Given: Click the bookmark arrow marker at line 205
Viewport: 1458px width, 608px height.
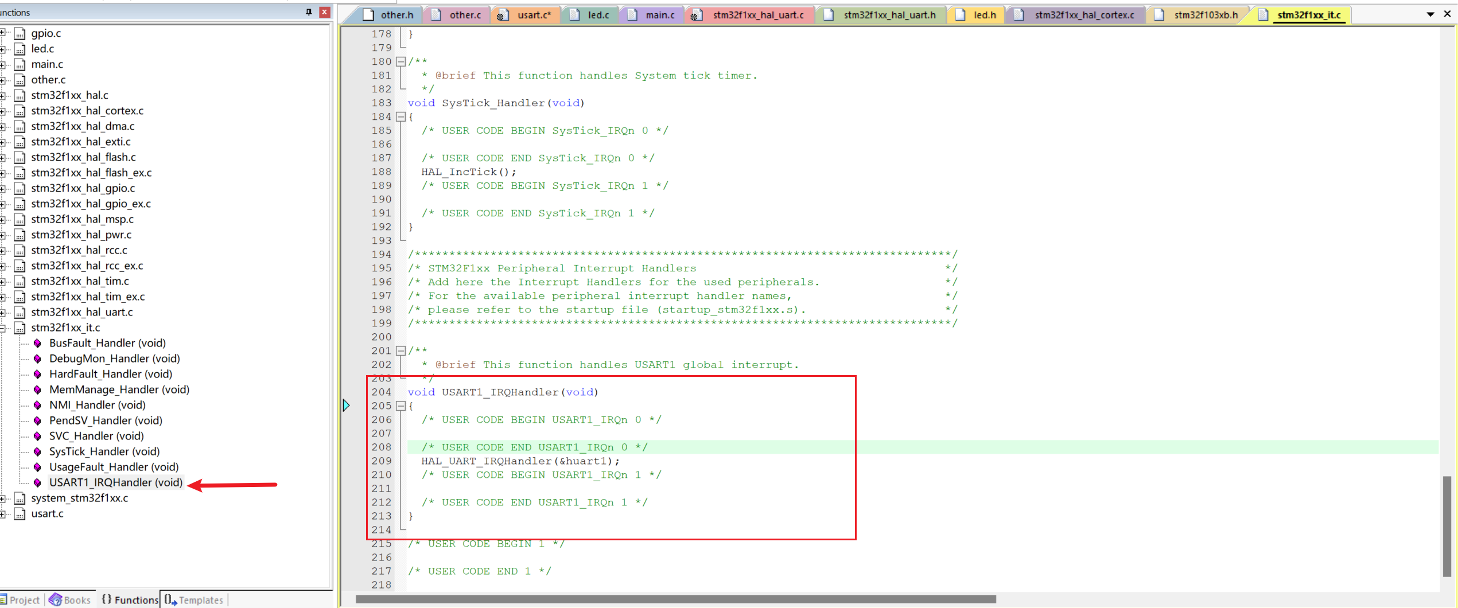Looking at the screenshot, I should tap(346, 406).
